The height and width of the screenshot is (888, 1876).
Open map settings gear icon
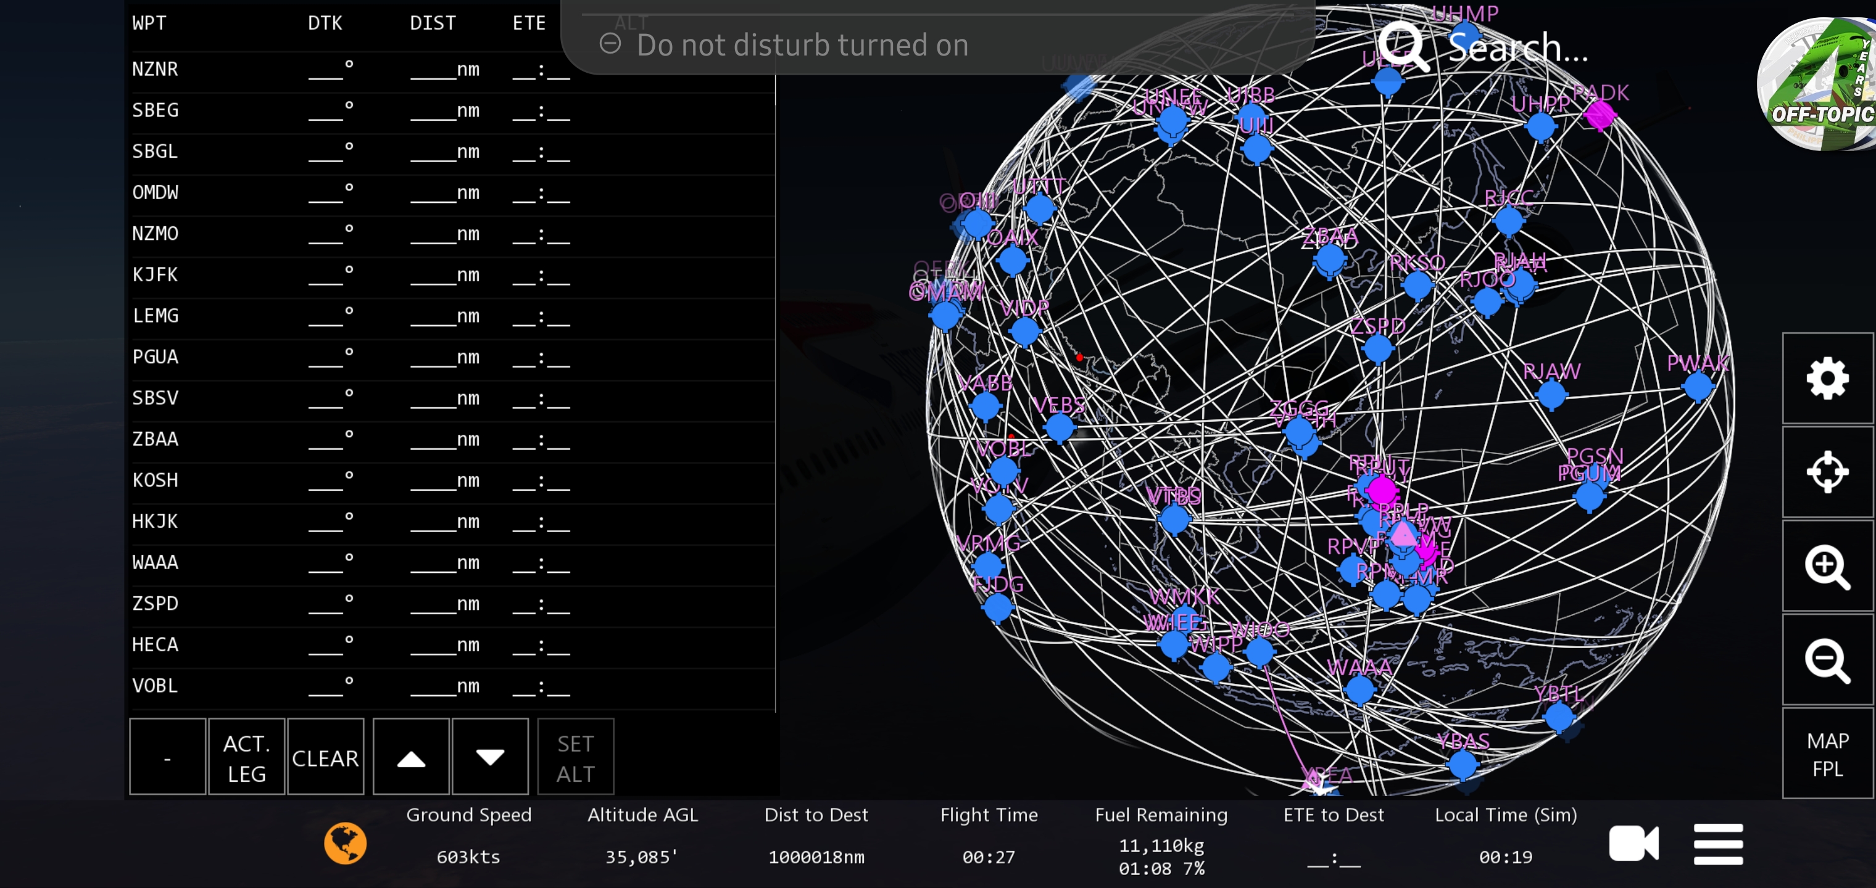[x=1827, y=379]
